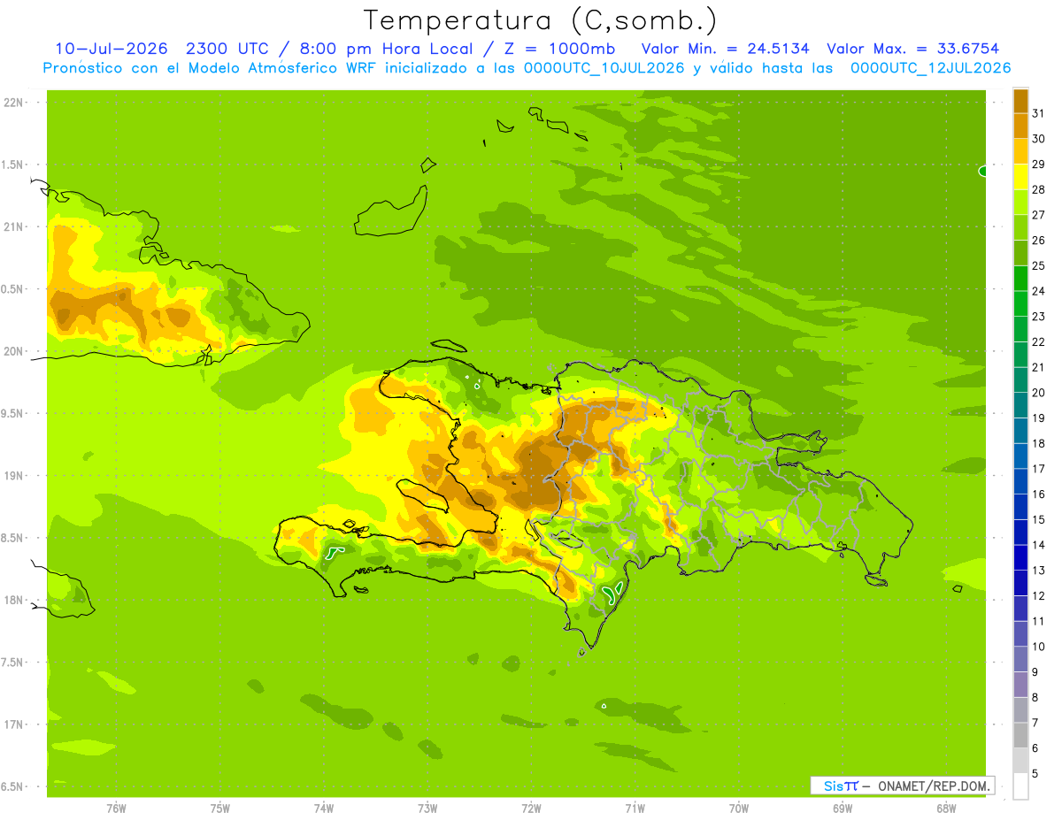The image size is (1062, 820).
Task: Click the '73W' longitude axis label
Action: coord(427,809)
